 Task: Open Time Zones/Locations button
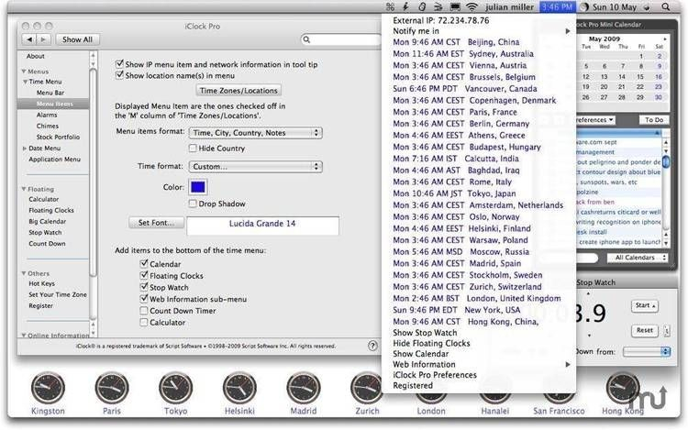pyautogui.click(x=239, y=90)
